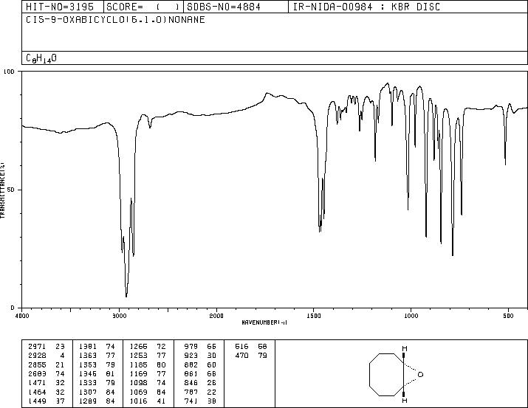Click the 3000 x-axis tick label
528x408 pixels.
tap(119, 316)
